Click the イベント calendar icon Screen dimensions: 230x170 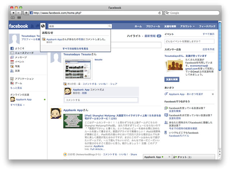(x=12, y=62)
